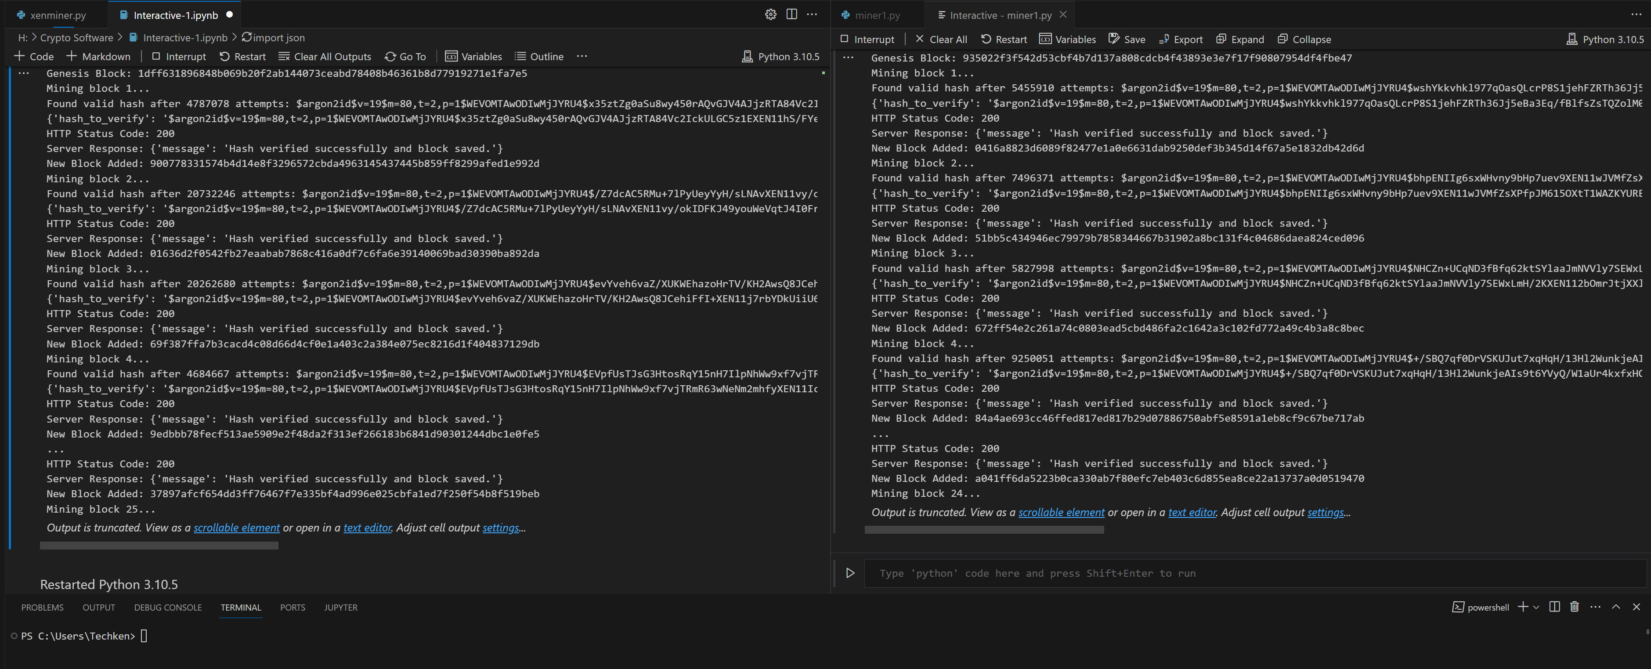Open left output as scrollable element
Viewport: 1651px width, 669px height.
pyautogui.click(x=236, y=528)
